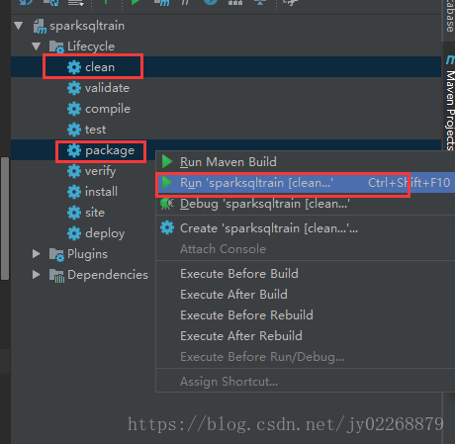Select the Lifecycle label in the tree
This screenshot has width=455, height=444.
[x=91, y=46]
